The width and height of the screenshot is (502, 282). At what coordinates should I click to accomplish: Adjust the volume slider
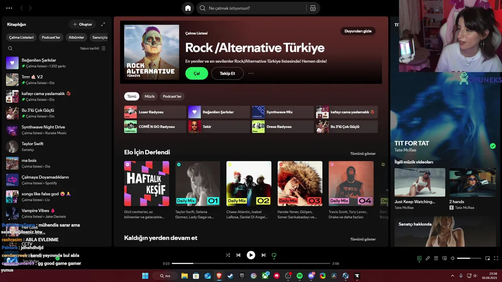pos(469,258)
